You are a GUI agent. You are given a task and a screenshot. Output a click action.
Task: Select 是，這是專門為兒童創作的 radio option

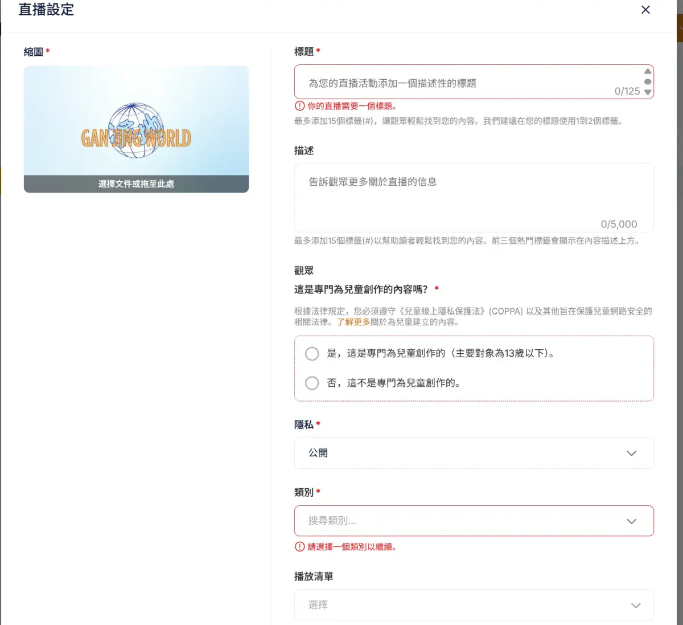pos(312,354)
